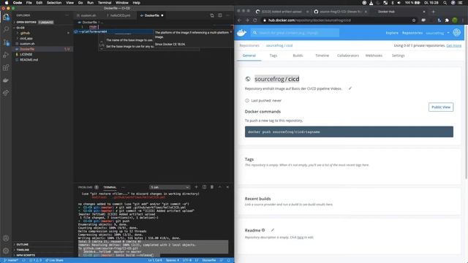Open the Settings tab of the repository

(398, 56)
